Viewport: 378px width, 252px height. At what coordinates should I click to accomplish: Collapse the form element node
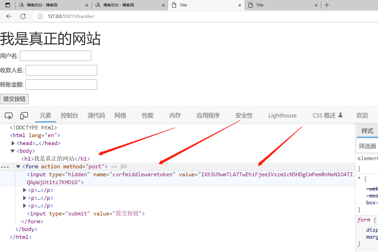coord(18,167)
